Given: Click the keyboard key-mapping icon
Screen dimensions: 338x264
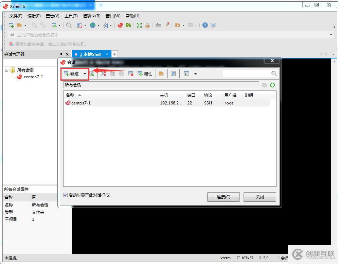Looking at the screenshot, I should [x=158, y=25].
